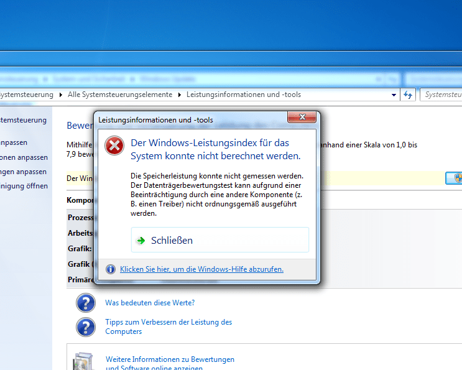The width and height of the screenshot is (462, 370).
Task: Click the refresh button in address bar
Action: tap(408, 95)
